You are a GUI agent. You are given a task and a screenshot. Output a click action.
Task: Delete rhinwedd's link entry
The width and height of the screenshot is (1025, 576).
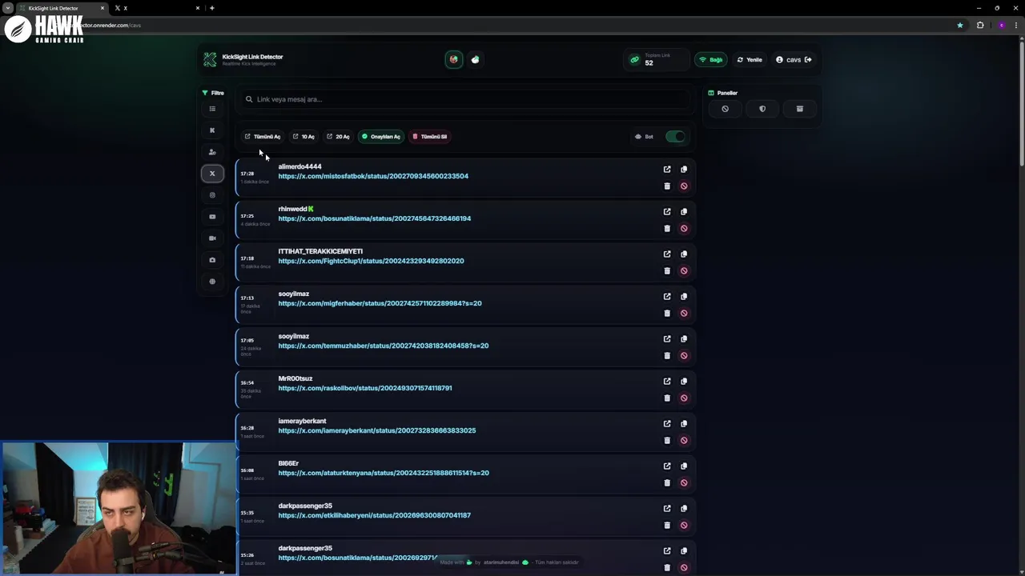(667, 229)
